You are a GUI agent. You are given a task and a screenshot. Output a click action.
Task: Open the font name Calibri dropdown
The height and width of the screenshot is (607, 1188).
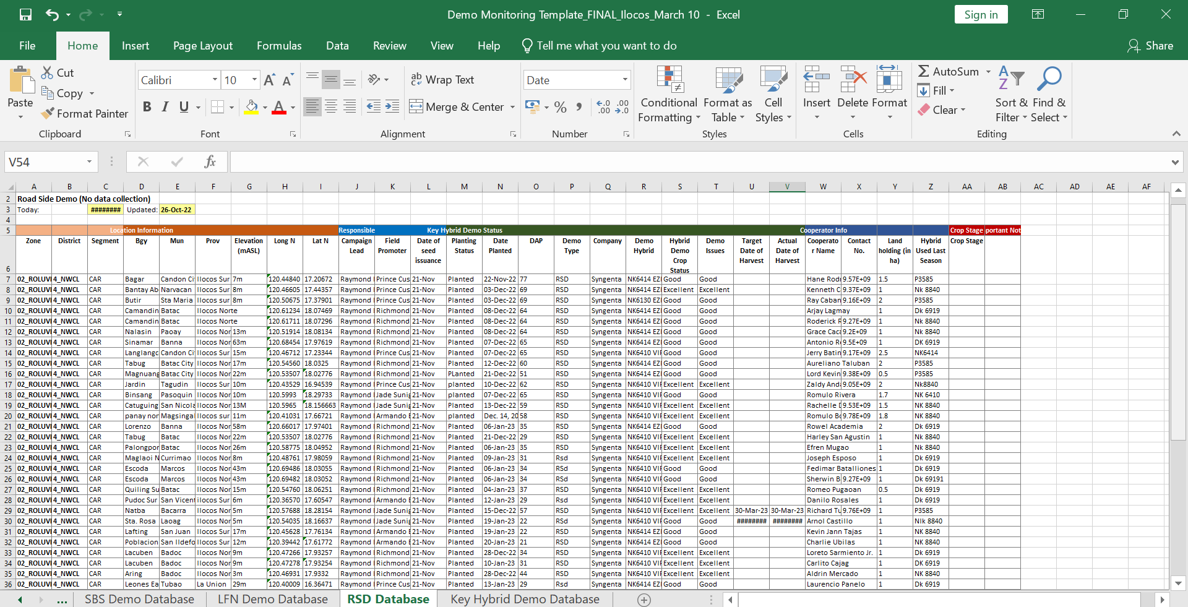[215, 80]
